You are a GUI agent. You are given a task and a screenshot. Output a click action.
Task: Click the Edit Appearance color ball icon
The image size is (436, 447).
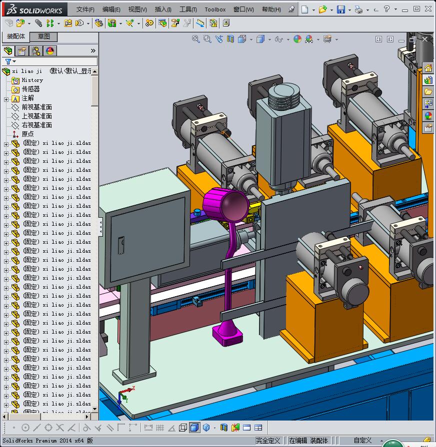coord(297,39)
